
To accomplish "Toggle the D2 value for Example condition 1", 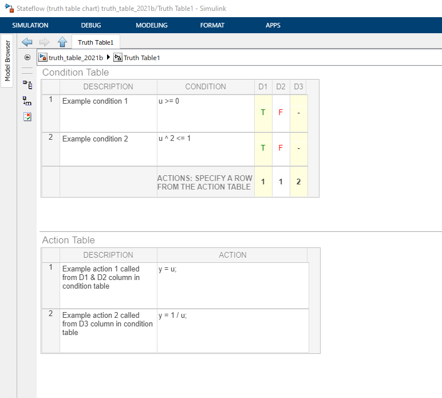I will pos(281,112).
